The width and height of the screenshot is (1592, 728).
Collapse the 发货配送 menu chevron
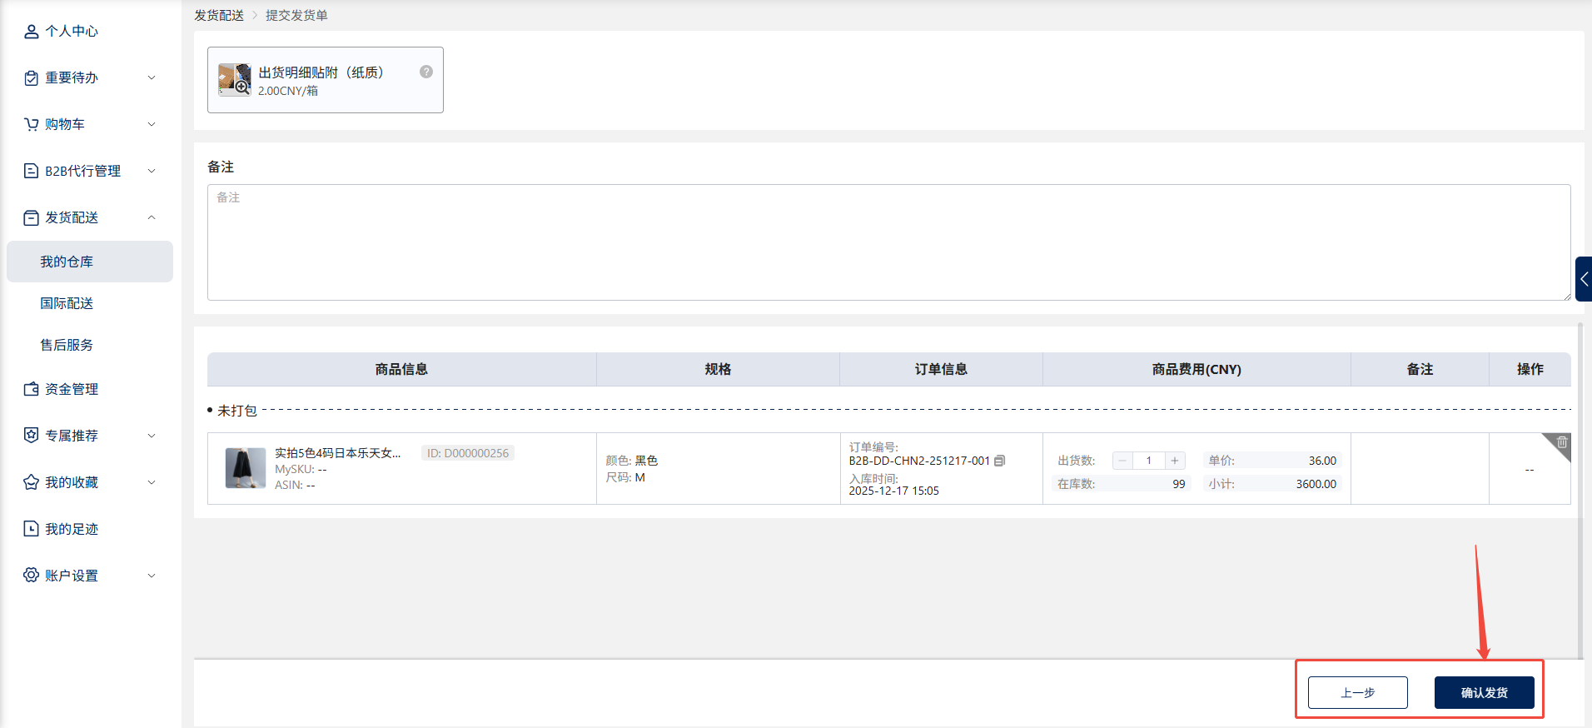click(x=152, y=218)
